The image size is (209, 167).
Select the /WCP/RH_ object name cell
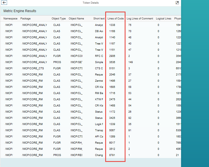(x=76, y=143)
